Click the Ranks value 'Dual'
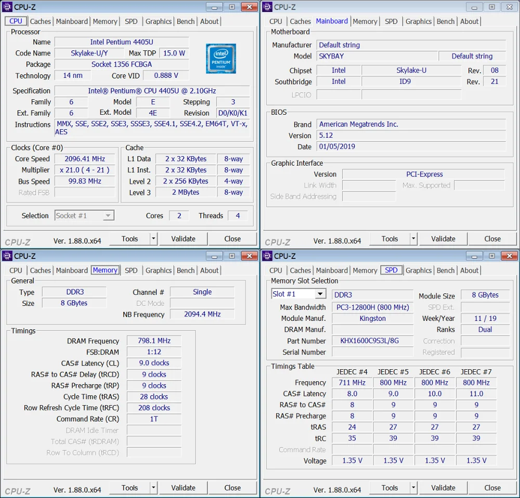 tap(485, 329)
